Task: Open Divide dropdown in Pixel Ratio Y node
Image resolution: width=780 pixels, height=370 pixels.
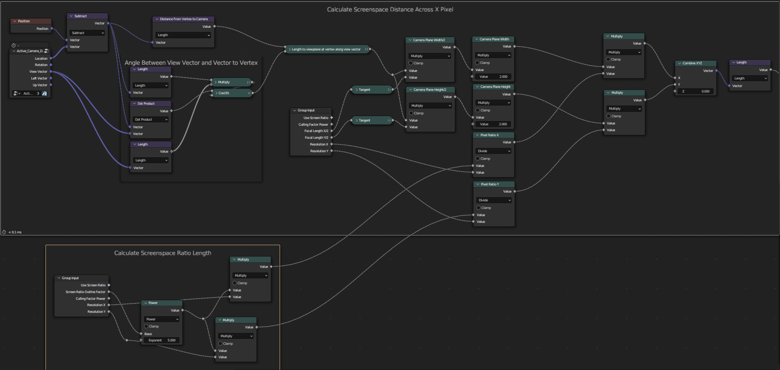Action: [x=494, y=200]
